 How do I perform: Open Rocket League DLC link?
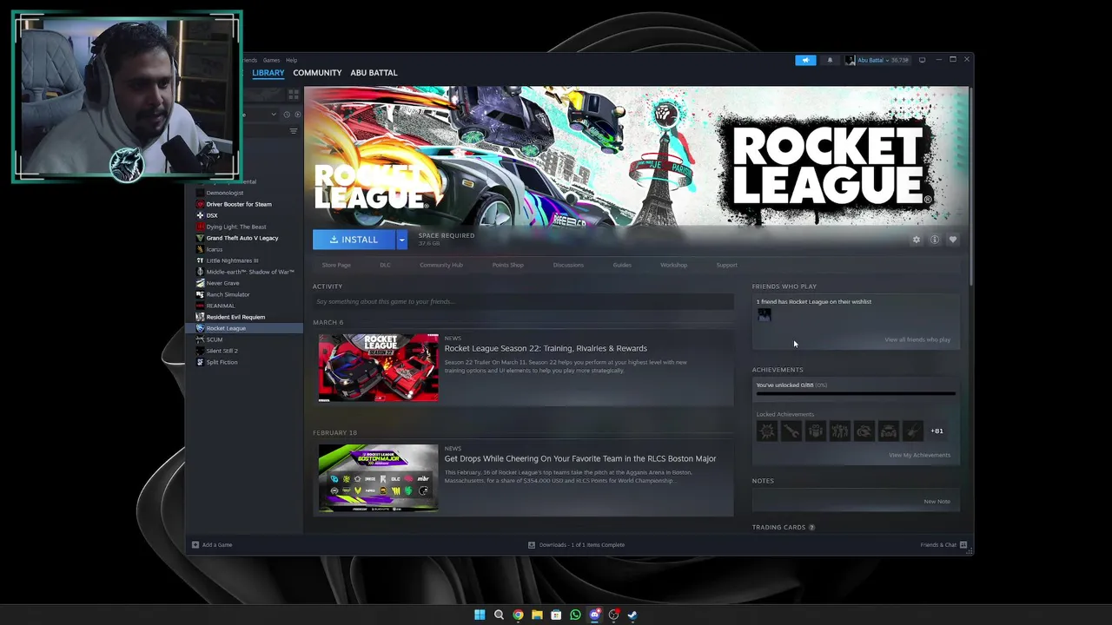pyautogui.click(x=385, y=265)
